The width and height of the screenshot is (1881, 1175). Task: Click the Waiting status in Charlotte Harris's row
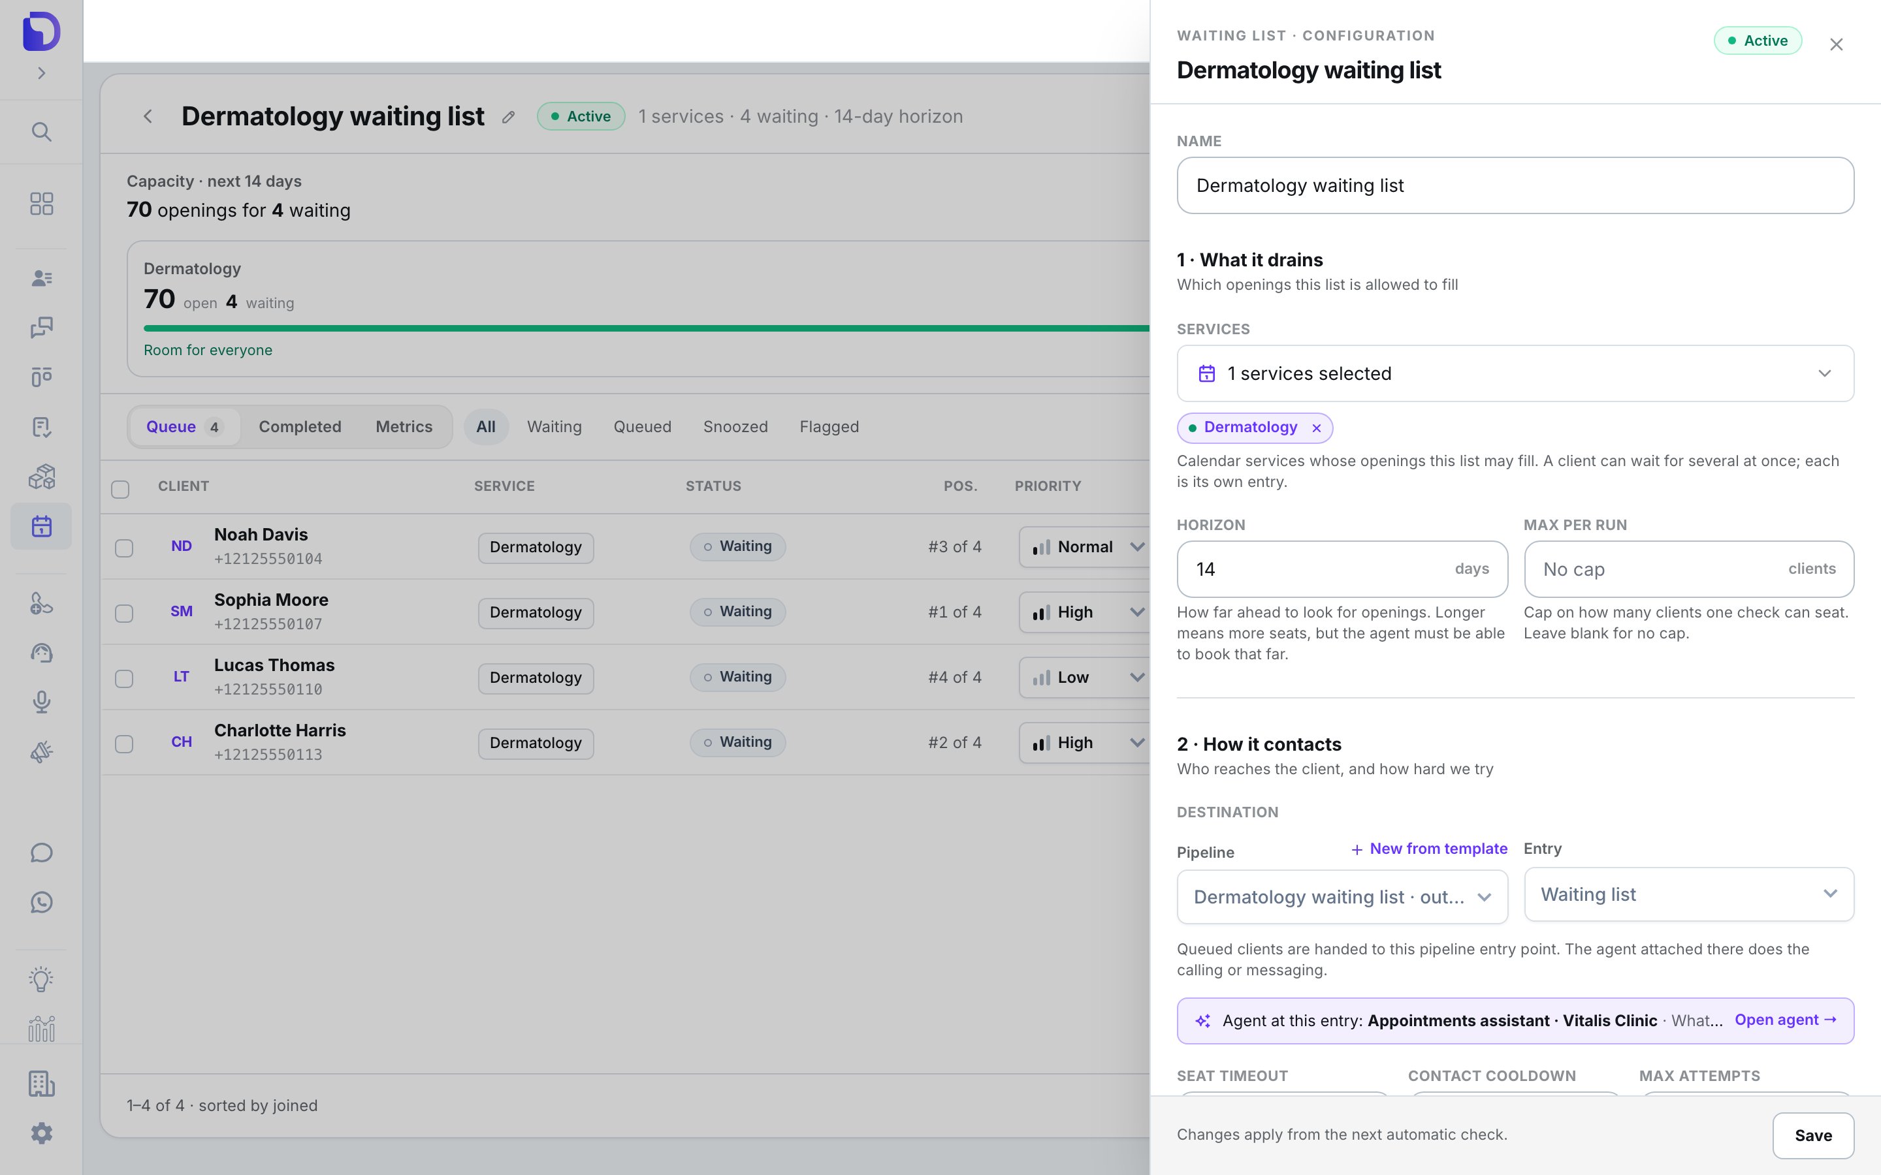click(x=737, y=742)
